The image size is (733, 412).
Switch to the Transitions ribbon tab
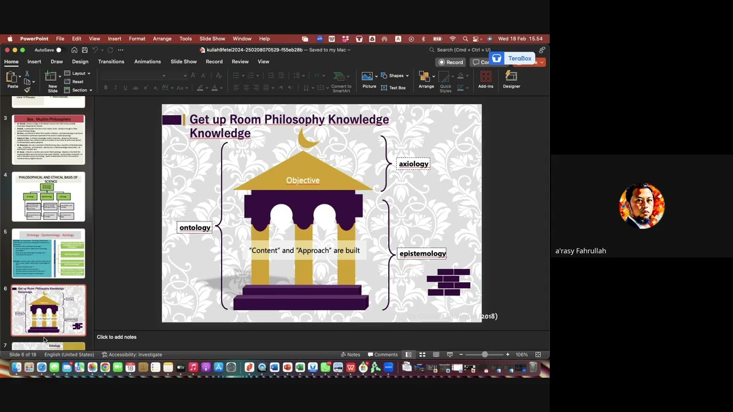111,62
